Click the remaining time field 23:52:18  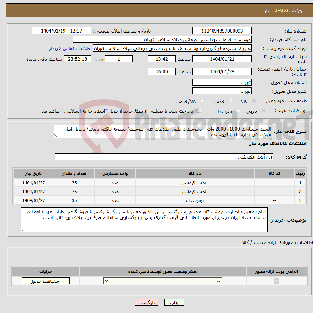pos(77,59)
